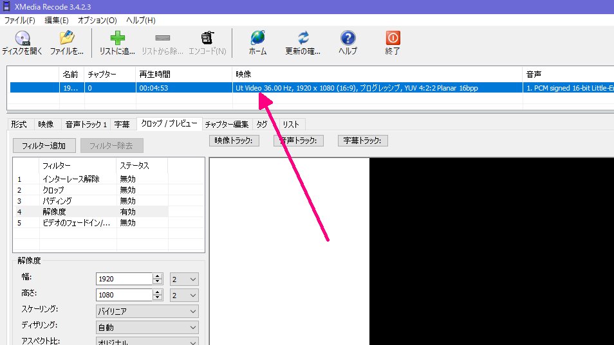Image resolution: width=614 pixels, height=345 pixels.
Task: Open the Options (オプション) menu
Action: [x=97, y=21]
